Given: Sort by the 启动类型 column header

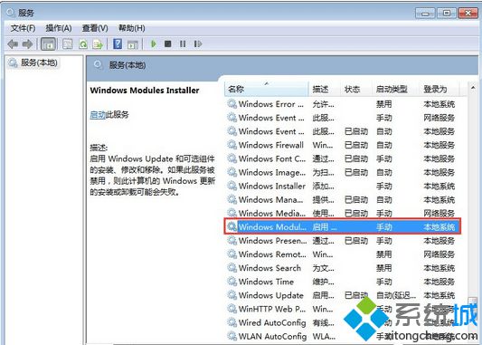Looking at the screenshot, I should [395, 90].
